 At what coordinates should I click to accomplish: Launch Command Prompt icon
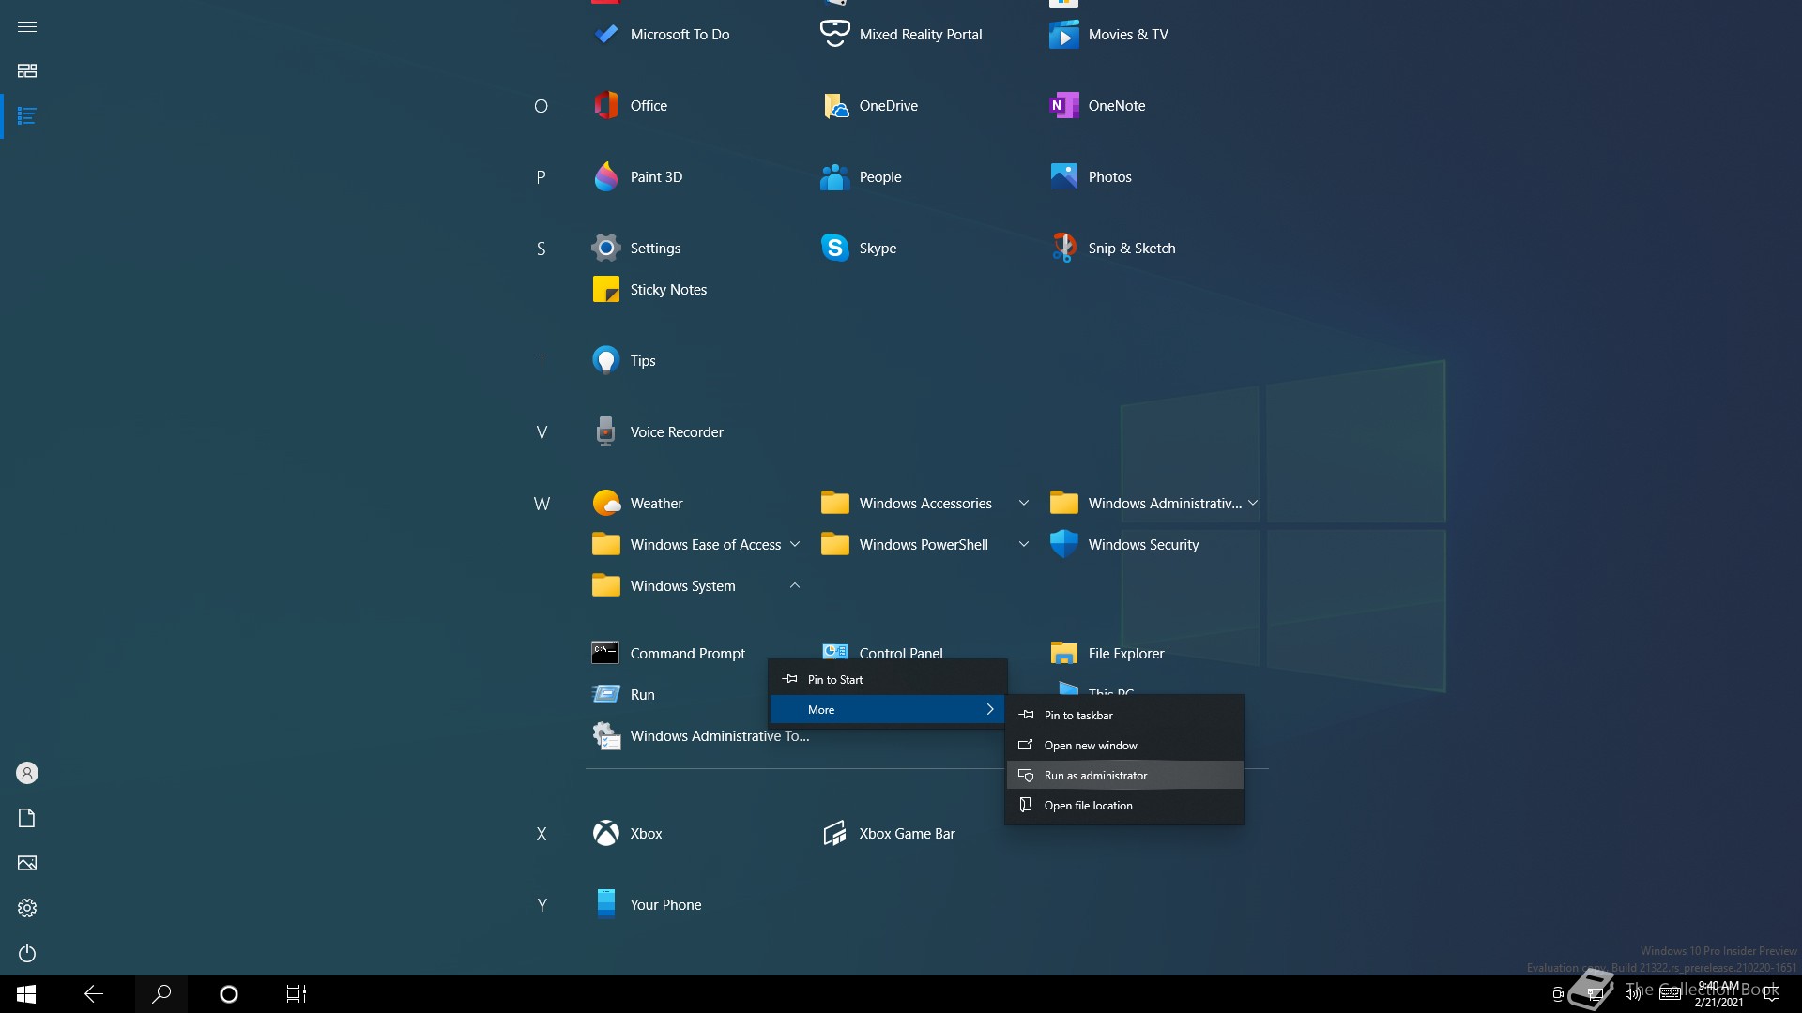(x=605, y=653)
